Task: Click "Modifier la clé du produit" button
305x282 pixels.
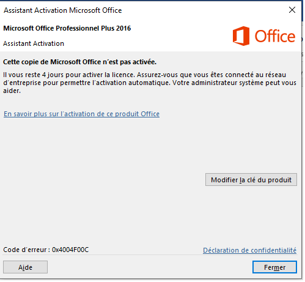Action: pos(251,180)
